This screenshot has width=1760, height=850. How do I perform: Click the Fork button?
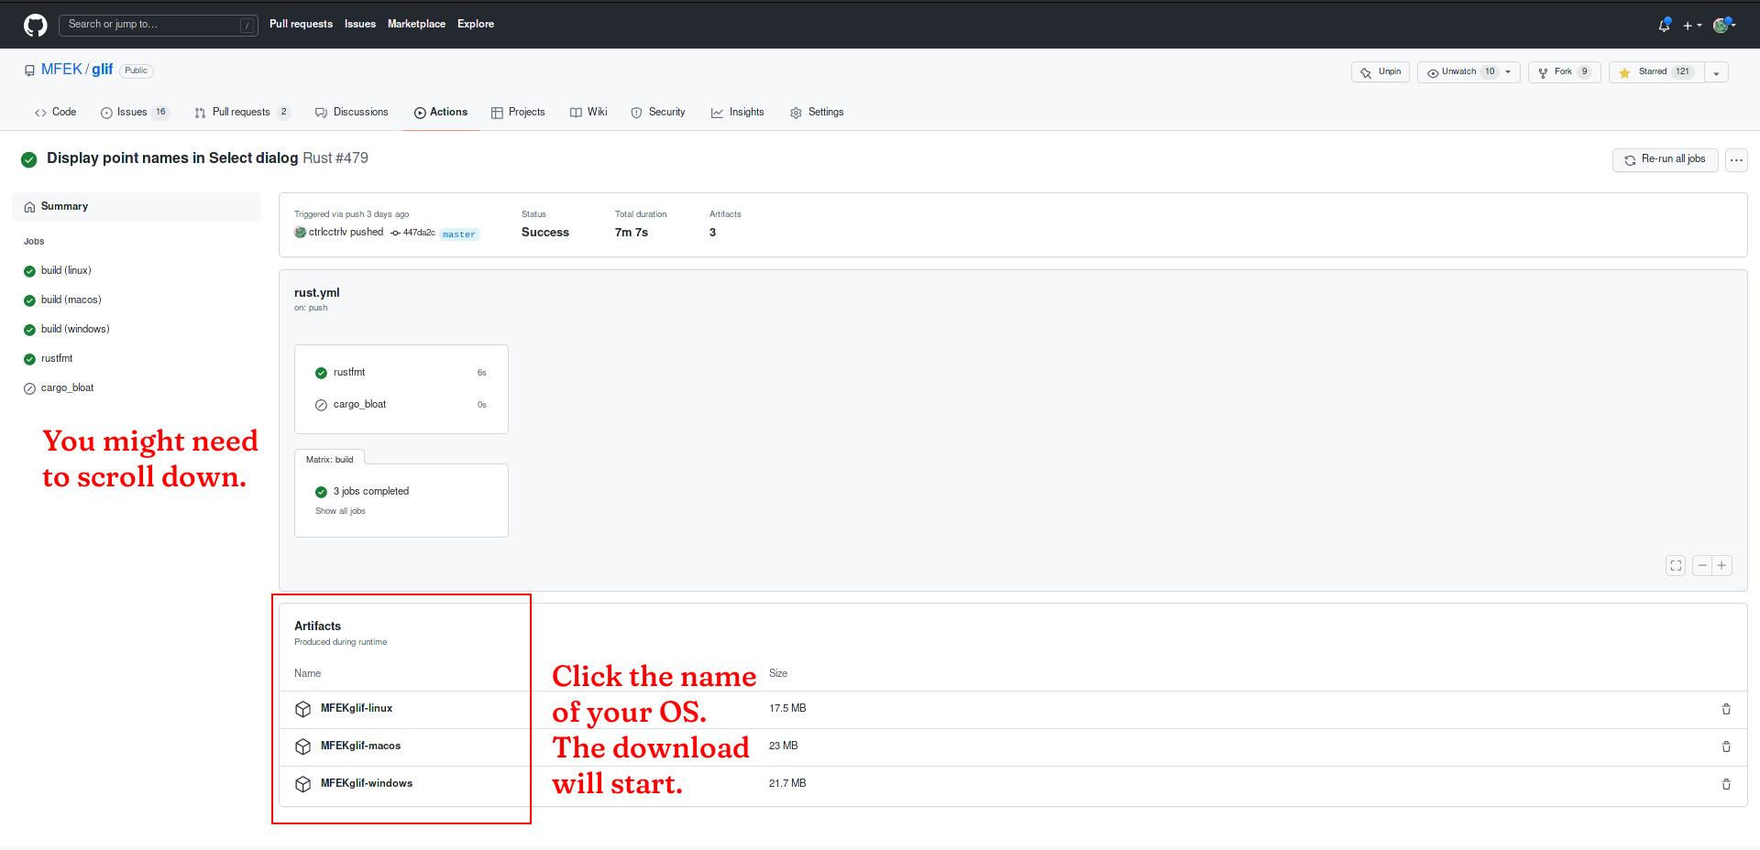(x=1564, y=71)
